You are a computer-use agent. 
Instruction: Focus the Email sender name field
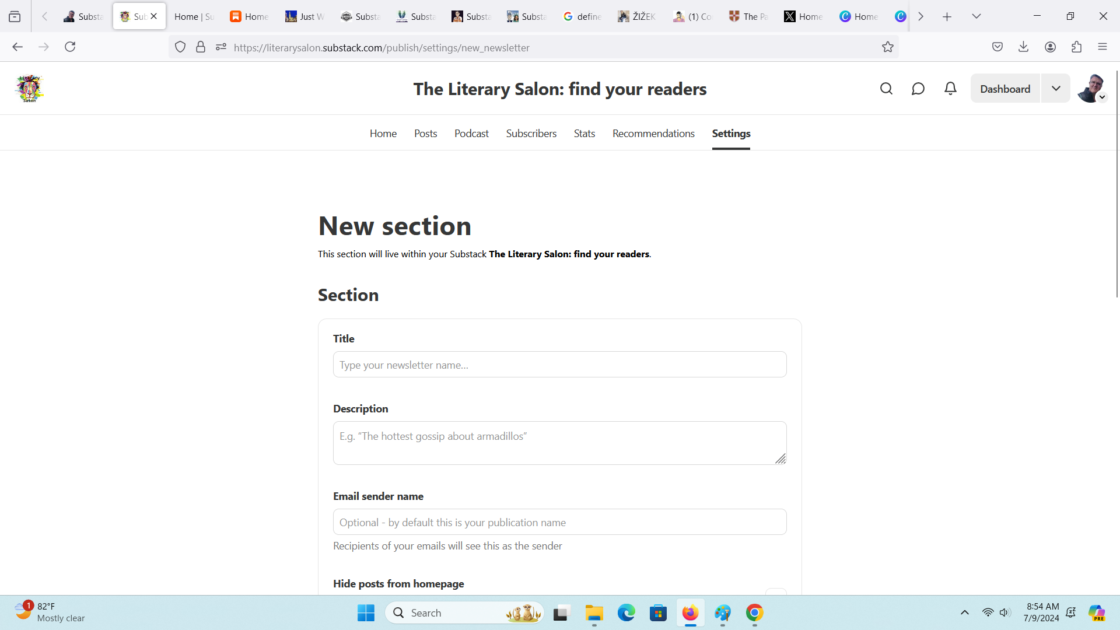(x=559, y=522)
